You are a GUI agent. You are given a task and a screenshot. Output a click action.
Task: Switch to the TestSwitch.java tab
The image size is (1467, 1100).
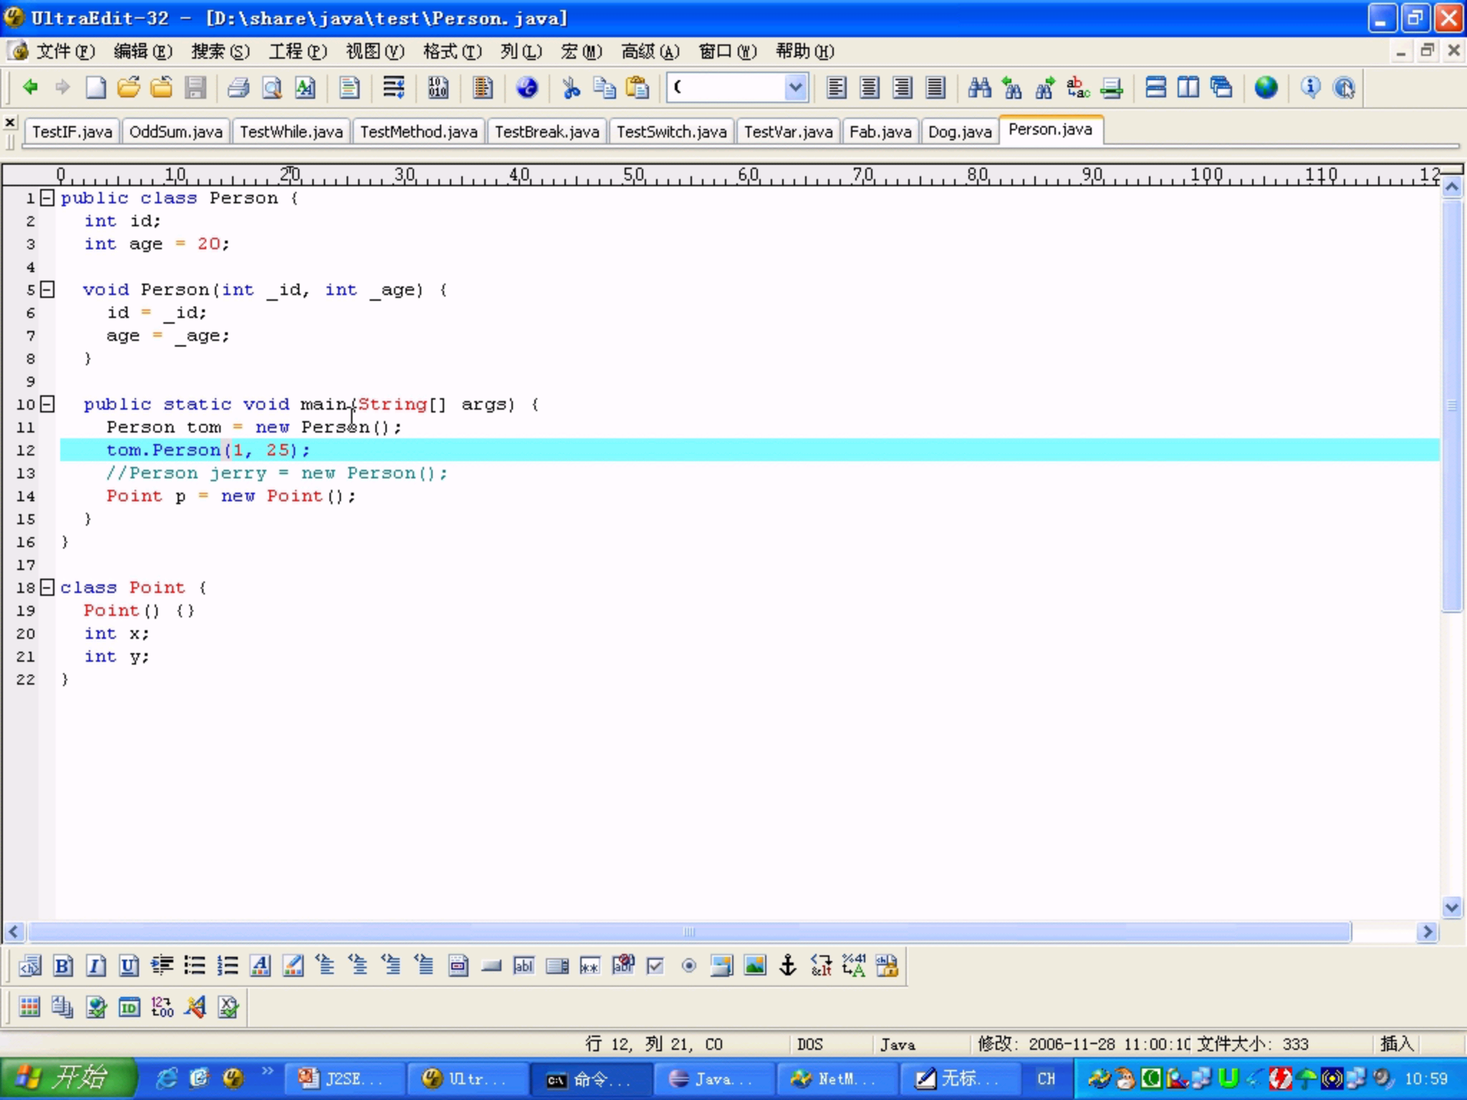671,132
